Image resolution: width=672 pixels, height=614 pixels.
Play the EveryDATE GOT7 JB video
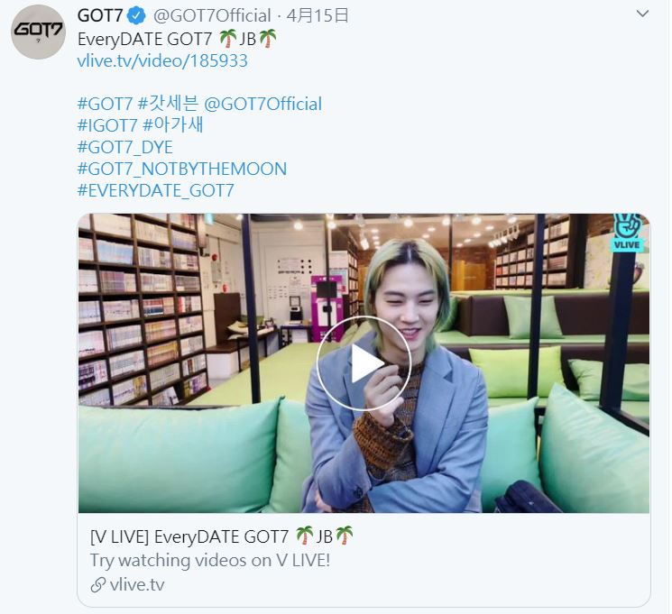(364, 363)
